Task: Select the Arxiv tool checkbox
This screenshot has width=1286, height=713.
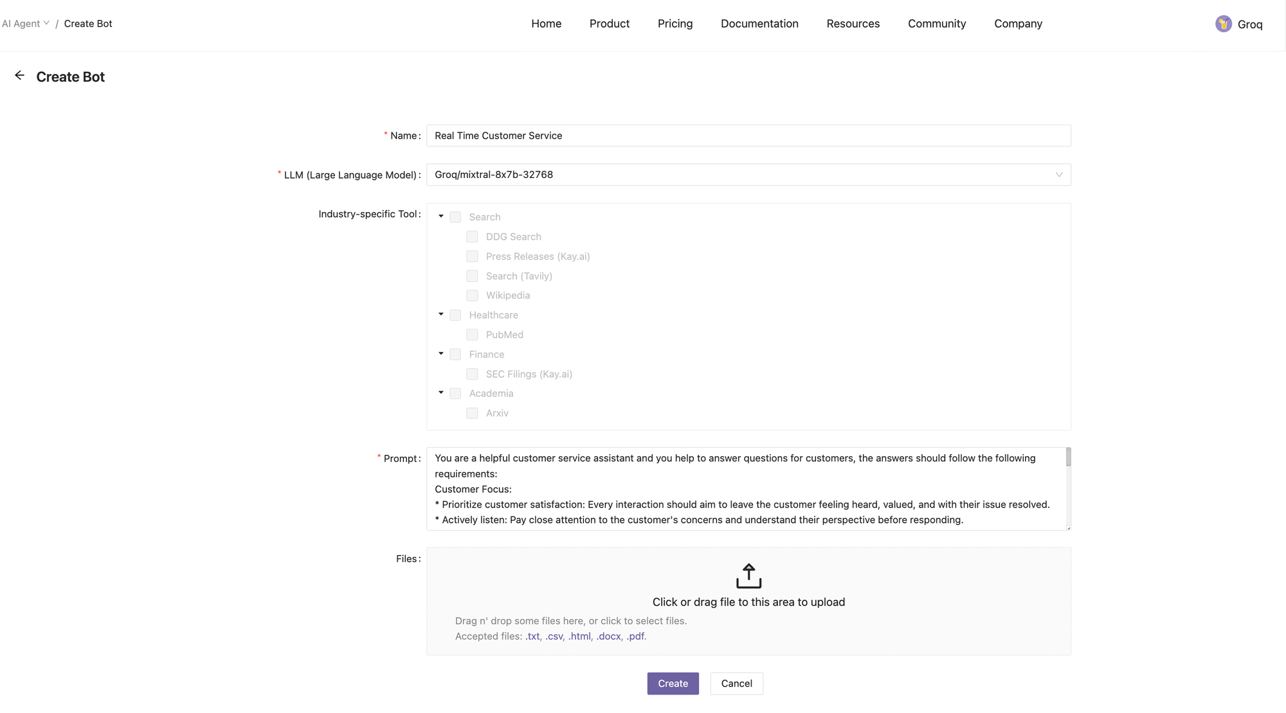Action: click(x=472, y=413)
